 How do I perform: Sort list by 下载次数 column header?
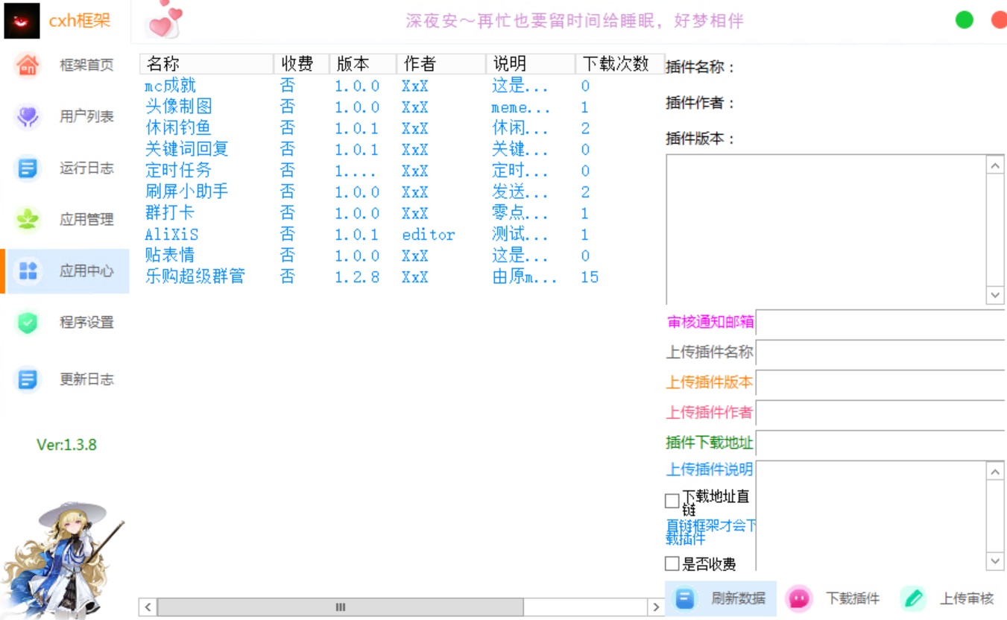pyautogui.click(x=616, y=64)
